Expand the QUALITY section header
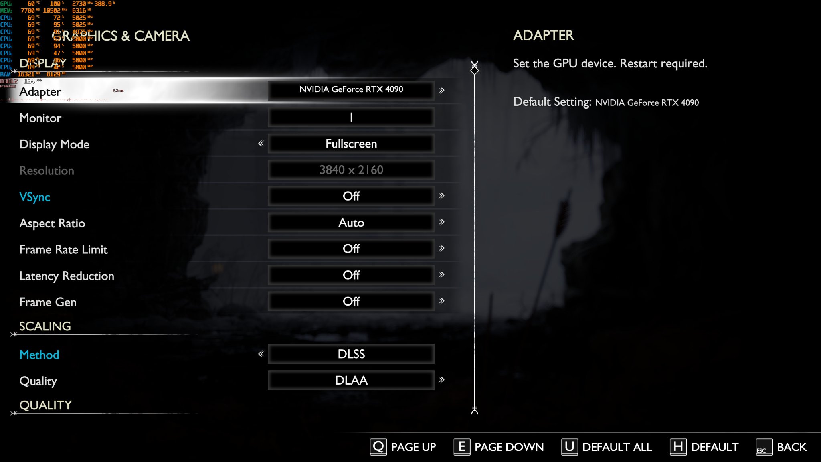The height and width of the screenshot is (462, 821). (45, 405)
